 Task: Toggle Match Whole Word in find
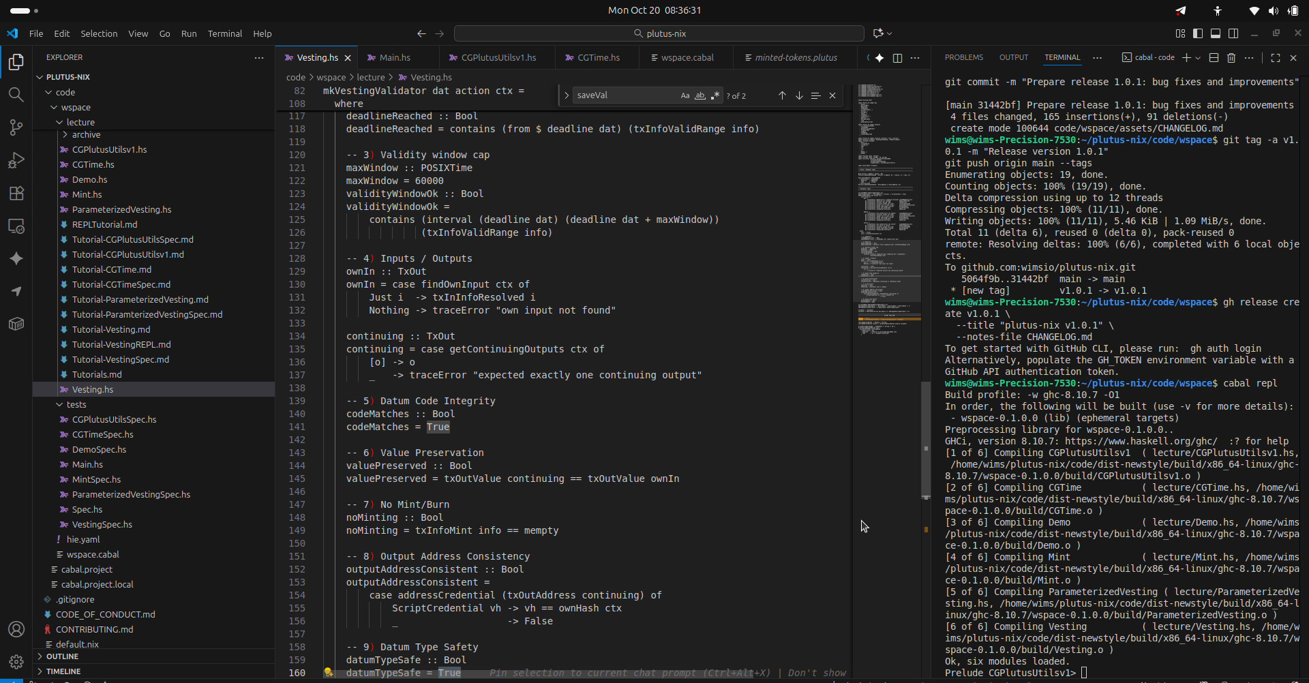click(x=699, y=96)
